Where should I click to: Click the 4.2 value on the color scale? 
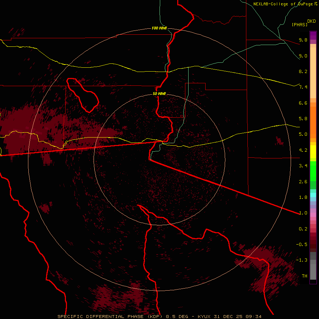(303, 150)
